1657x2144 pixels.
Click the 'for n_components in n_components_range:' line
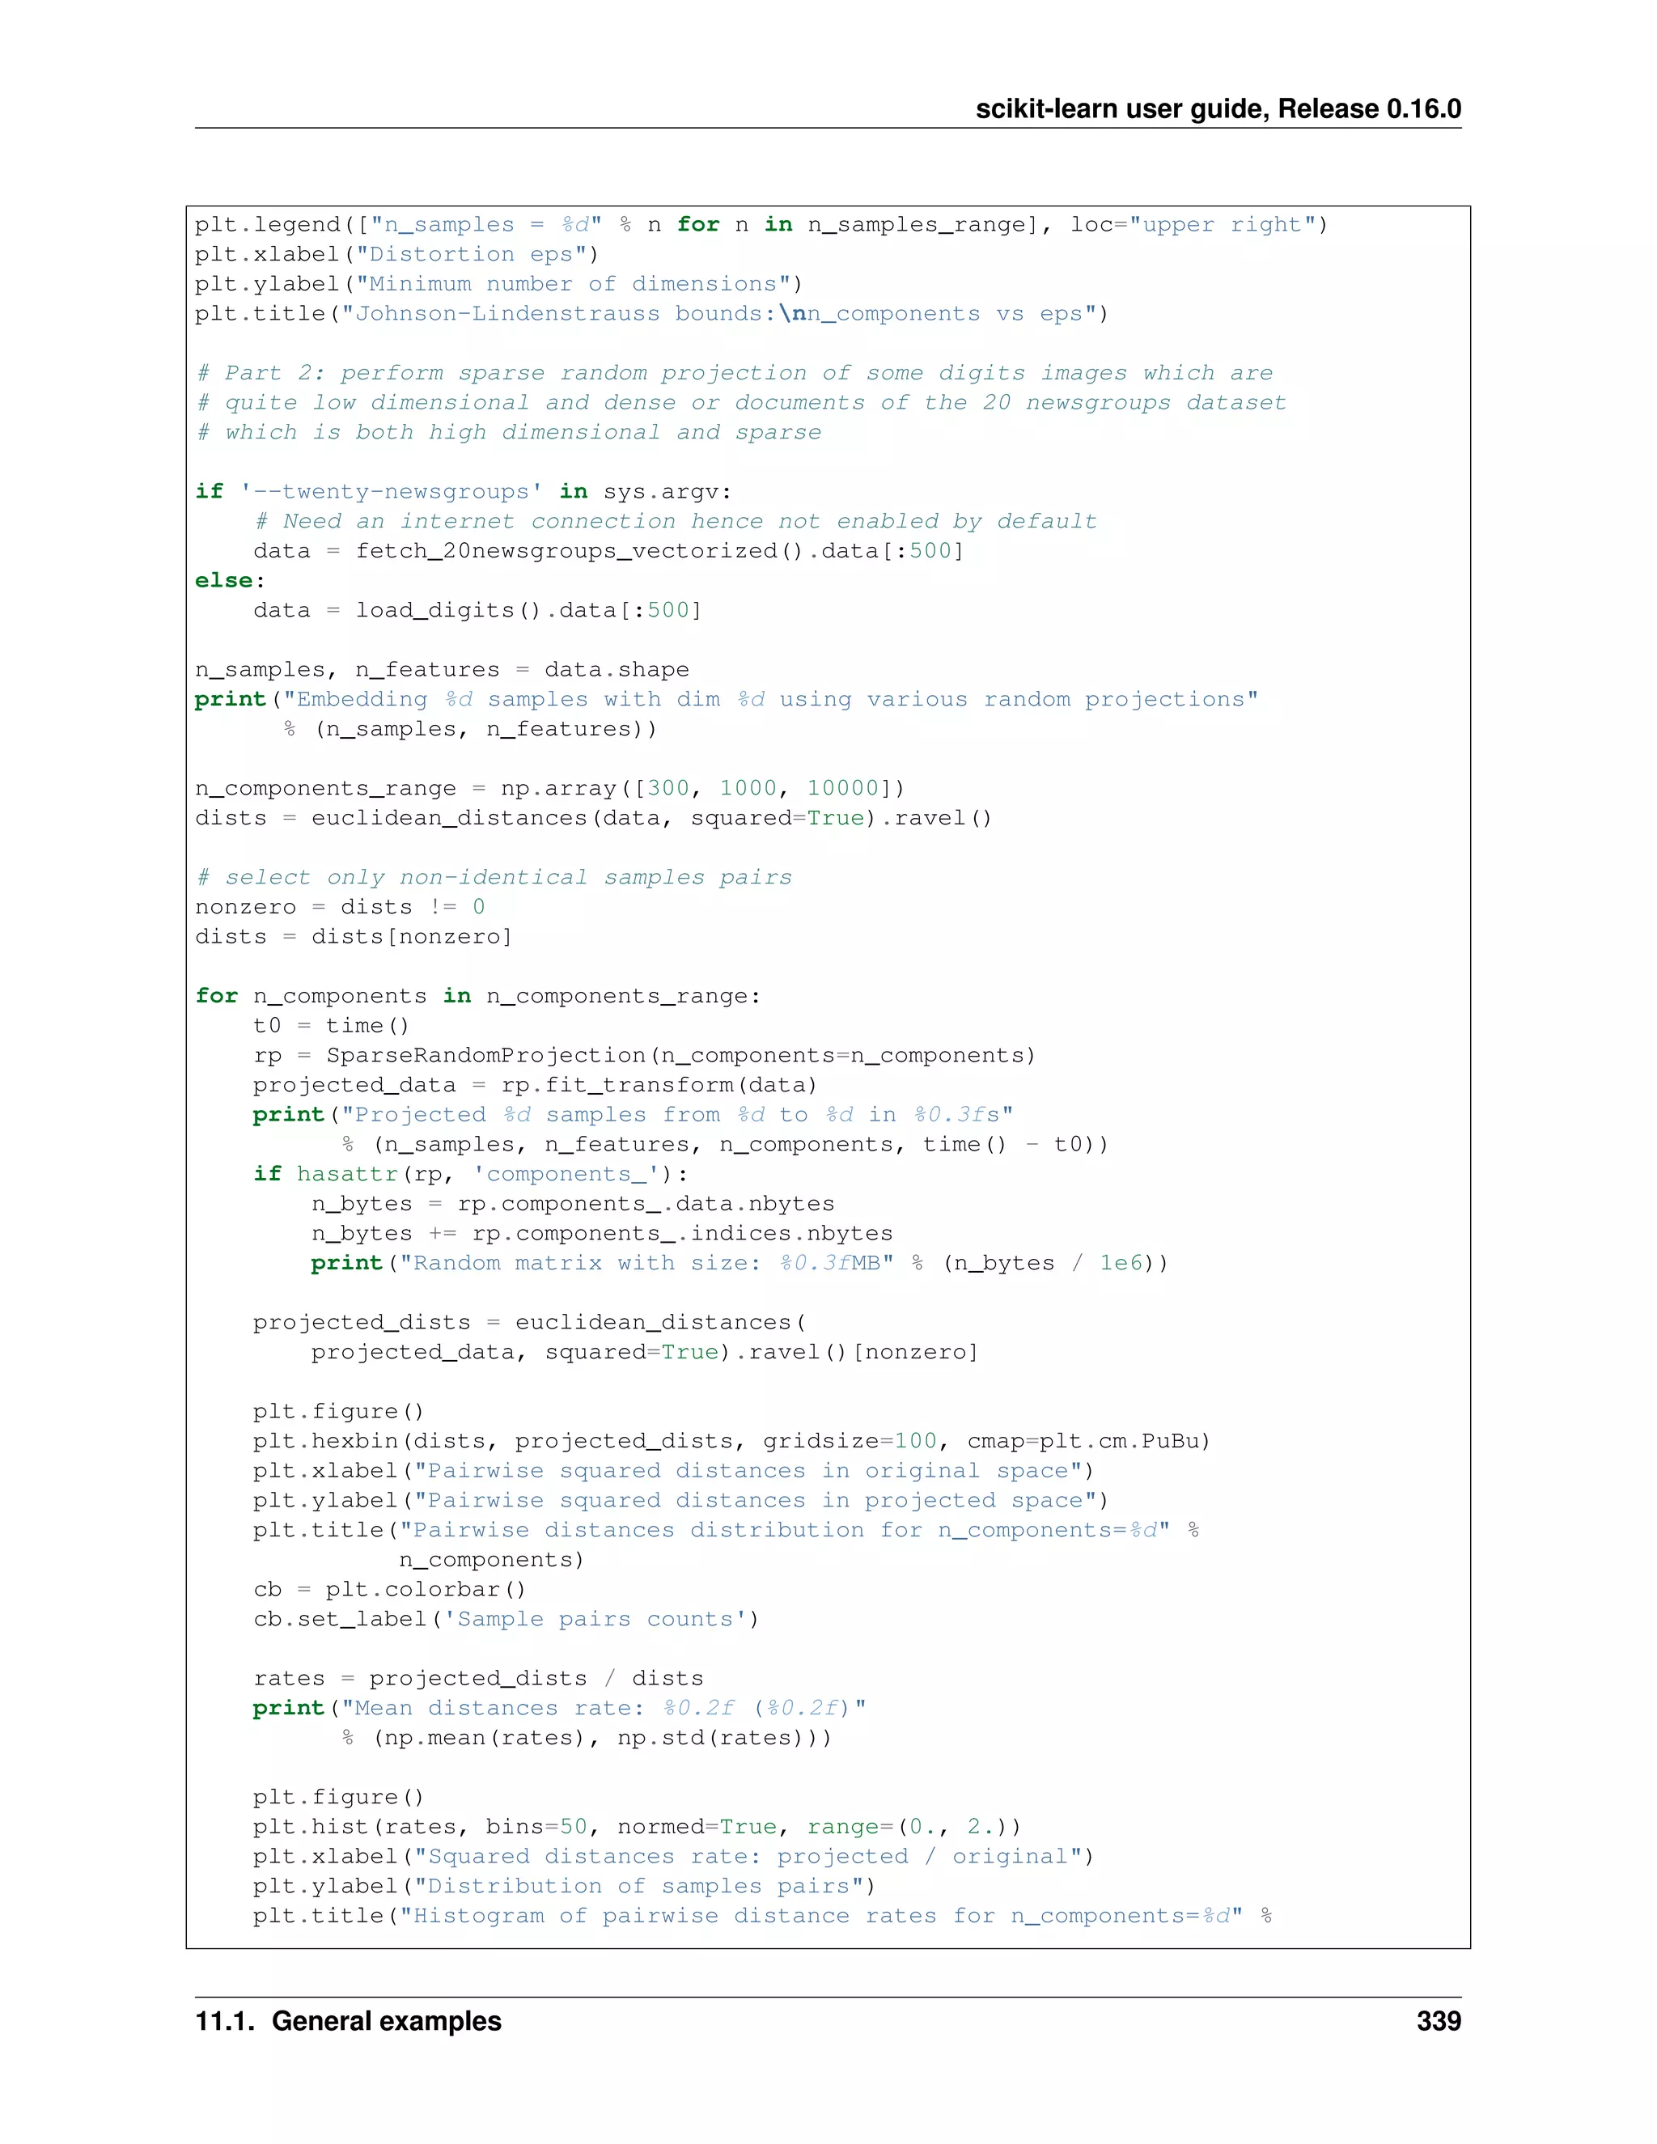(x=478, y=995)
